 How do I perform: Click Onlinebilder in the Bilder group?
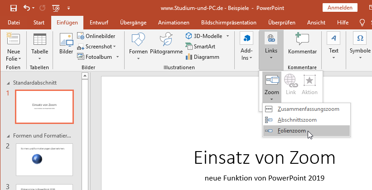coord(96,36)
